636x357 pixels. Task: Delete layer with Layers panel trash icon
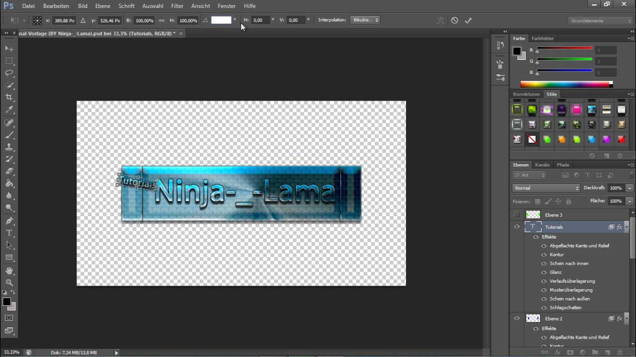tap(620, 353)
